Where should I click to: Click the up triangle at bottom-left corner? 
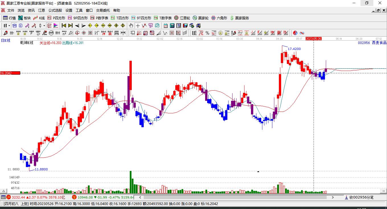click(4, 191)
